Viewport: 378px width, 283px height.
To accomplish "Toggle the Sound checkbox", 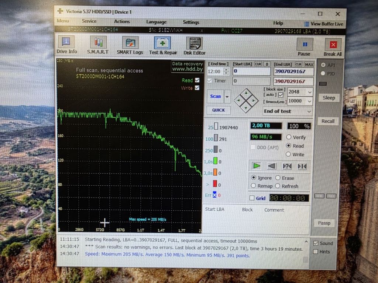I will click(316, 243).
